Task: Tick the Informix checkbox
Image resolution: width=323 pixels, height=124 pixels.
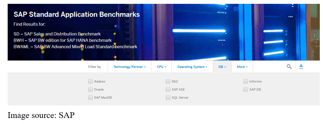Action: pyautogui.click(x=245, y=81)
